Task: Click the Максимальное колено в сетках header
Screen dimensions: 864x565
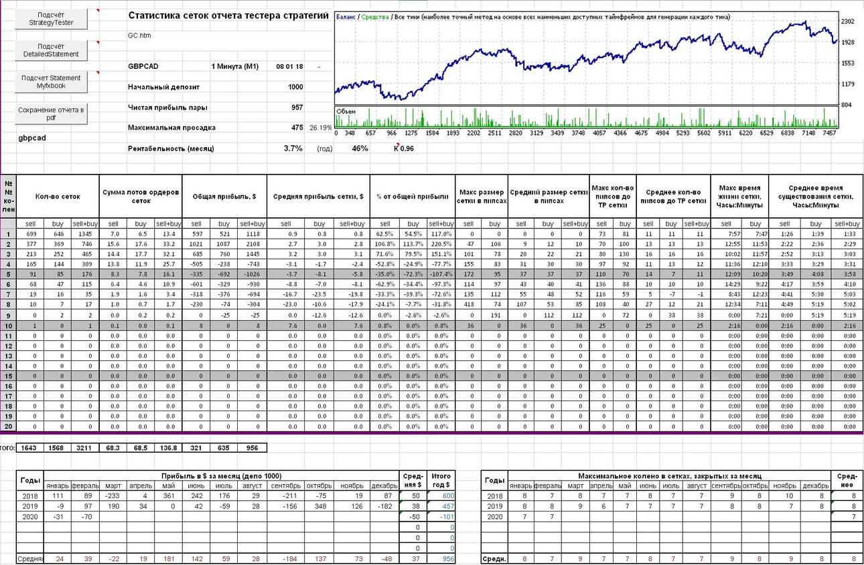Action: coord(670,475)
